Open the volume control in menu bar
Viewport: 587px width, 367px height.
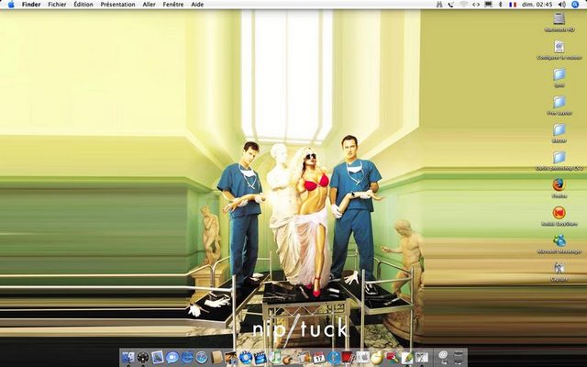[562, 5]
